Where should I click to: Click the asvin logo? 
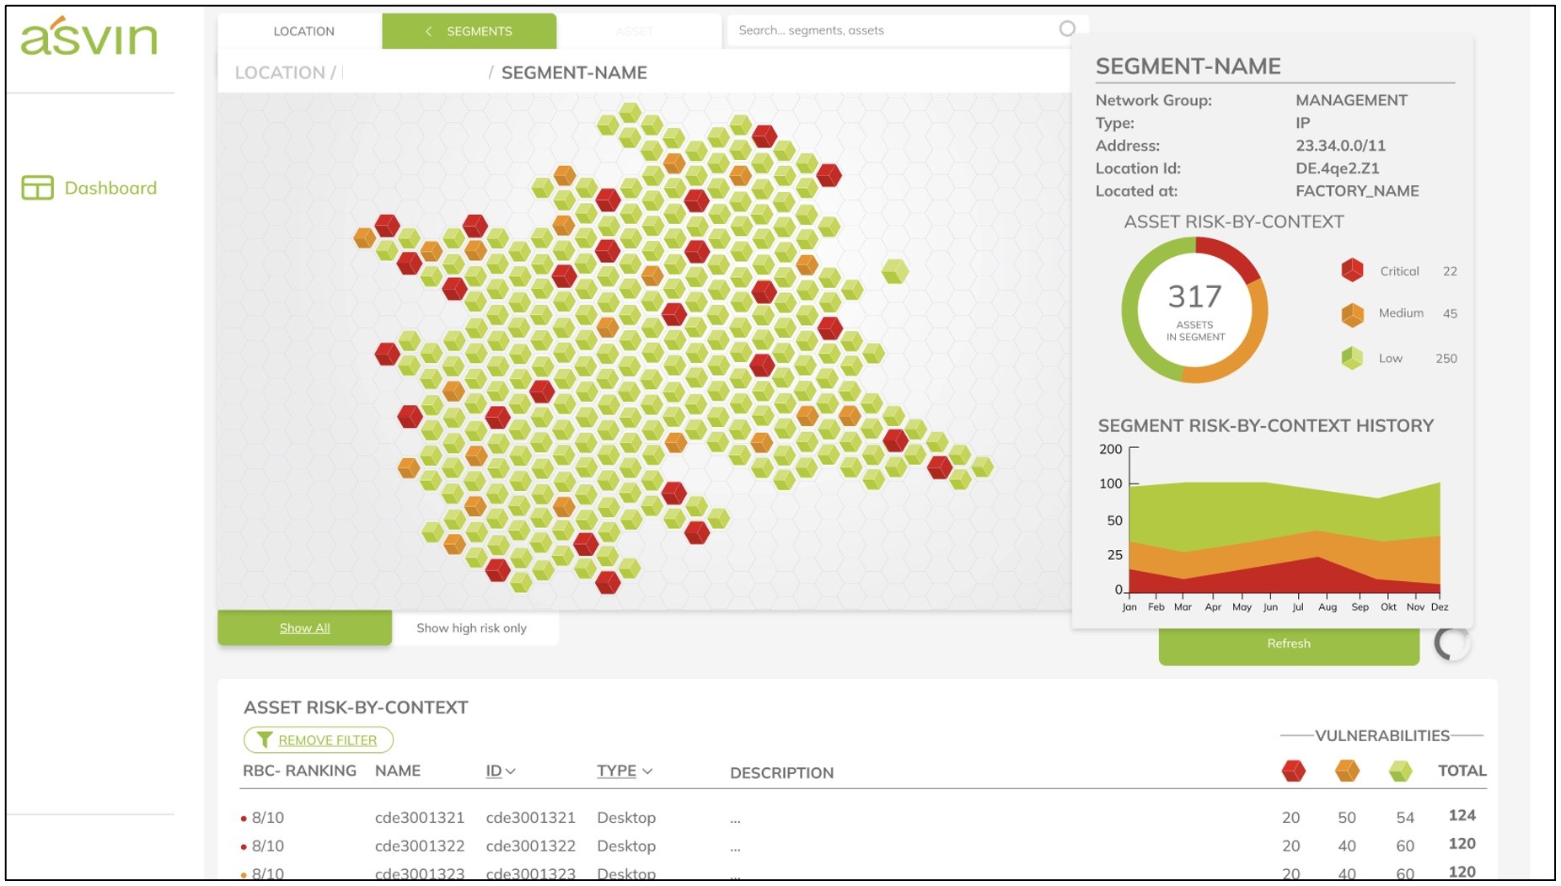(89, 37)
